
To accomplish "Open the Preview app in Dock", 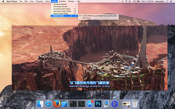I will tap(106, 104).
